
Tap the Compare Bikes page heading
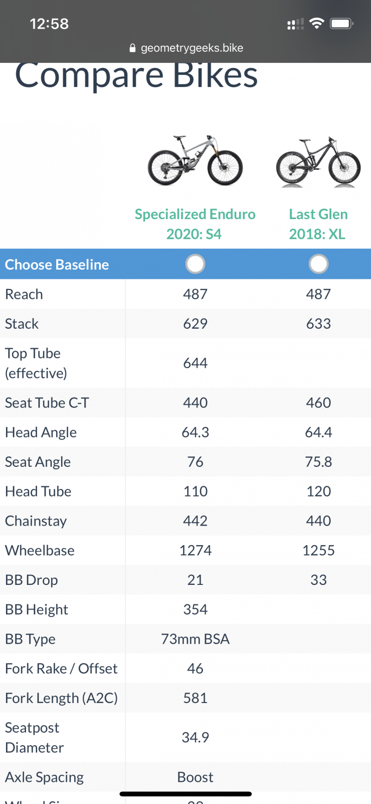136,75
